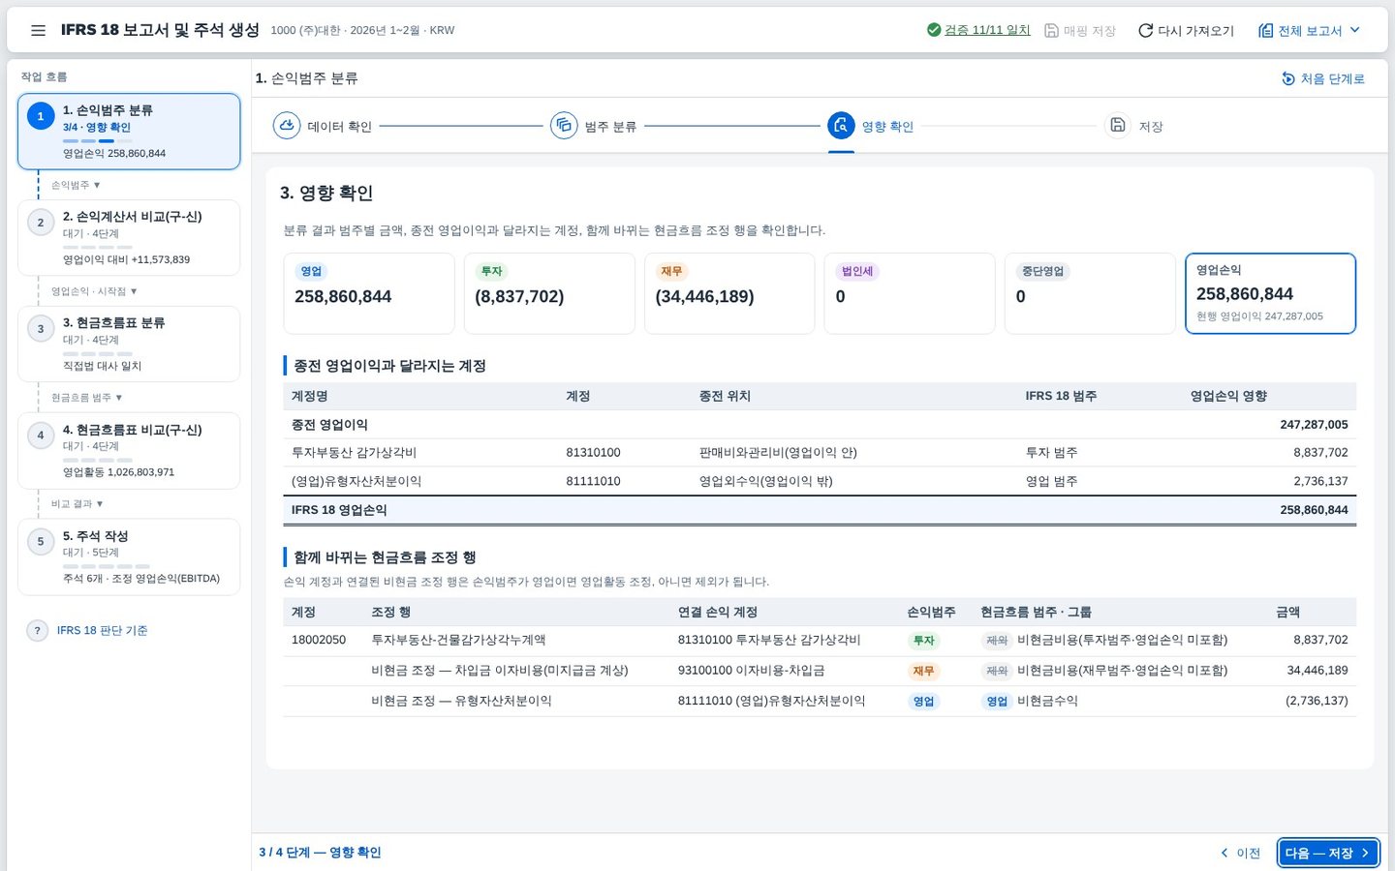Click the question mark help icon
1395x871 pixels.
(x=37, y=630)
